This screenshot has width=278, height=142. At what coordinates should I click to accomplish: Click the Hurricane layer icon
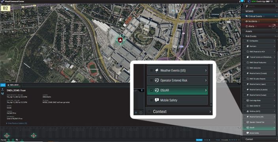point(248,46)
